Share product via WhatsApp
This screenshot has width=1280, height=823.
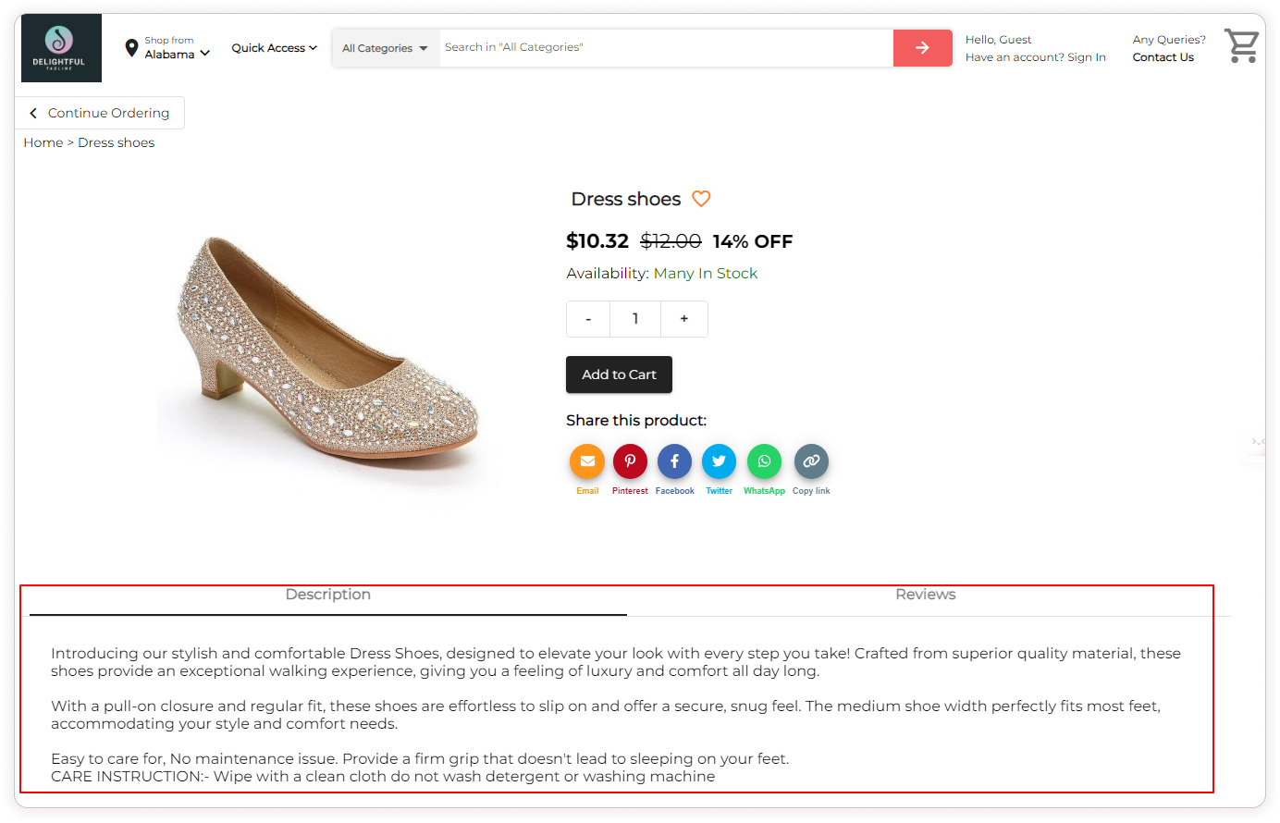coord(764,461)
